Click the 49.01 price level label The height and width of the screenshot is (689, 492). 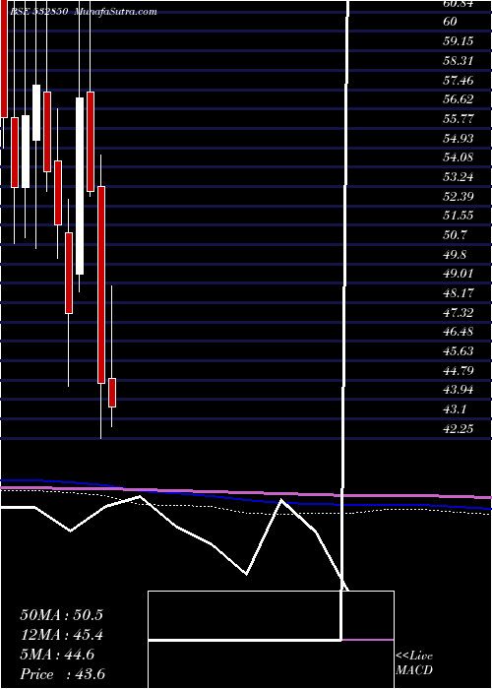click(459, 274)
